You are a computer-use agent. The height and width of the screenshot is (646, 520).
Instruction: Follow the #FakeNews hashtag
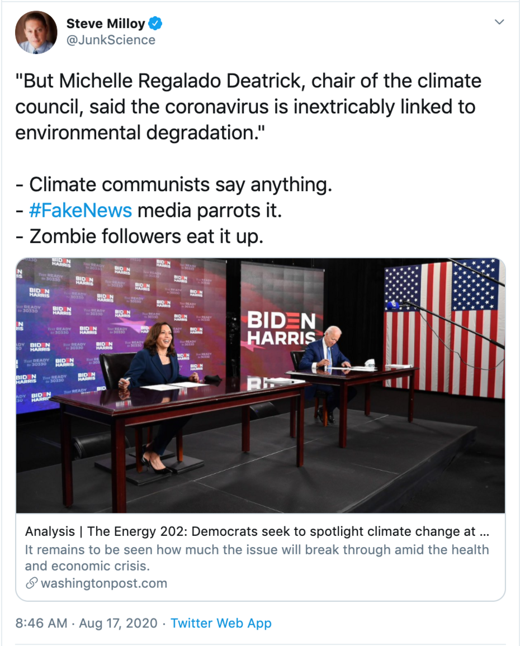[81, 210]
